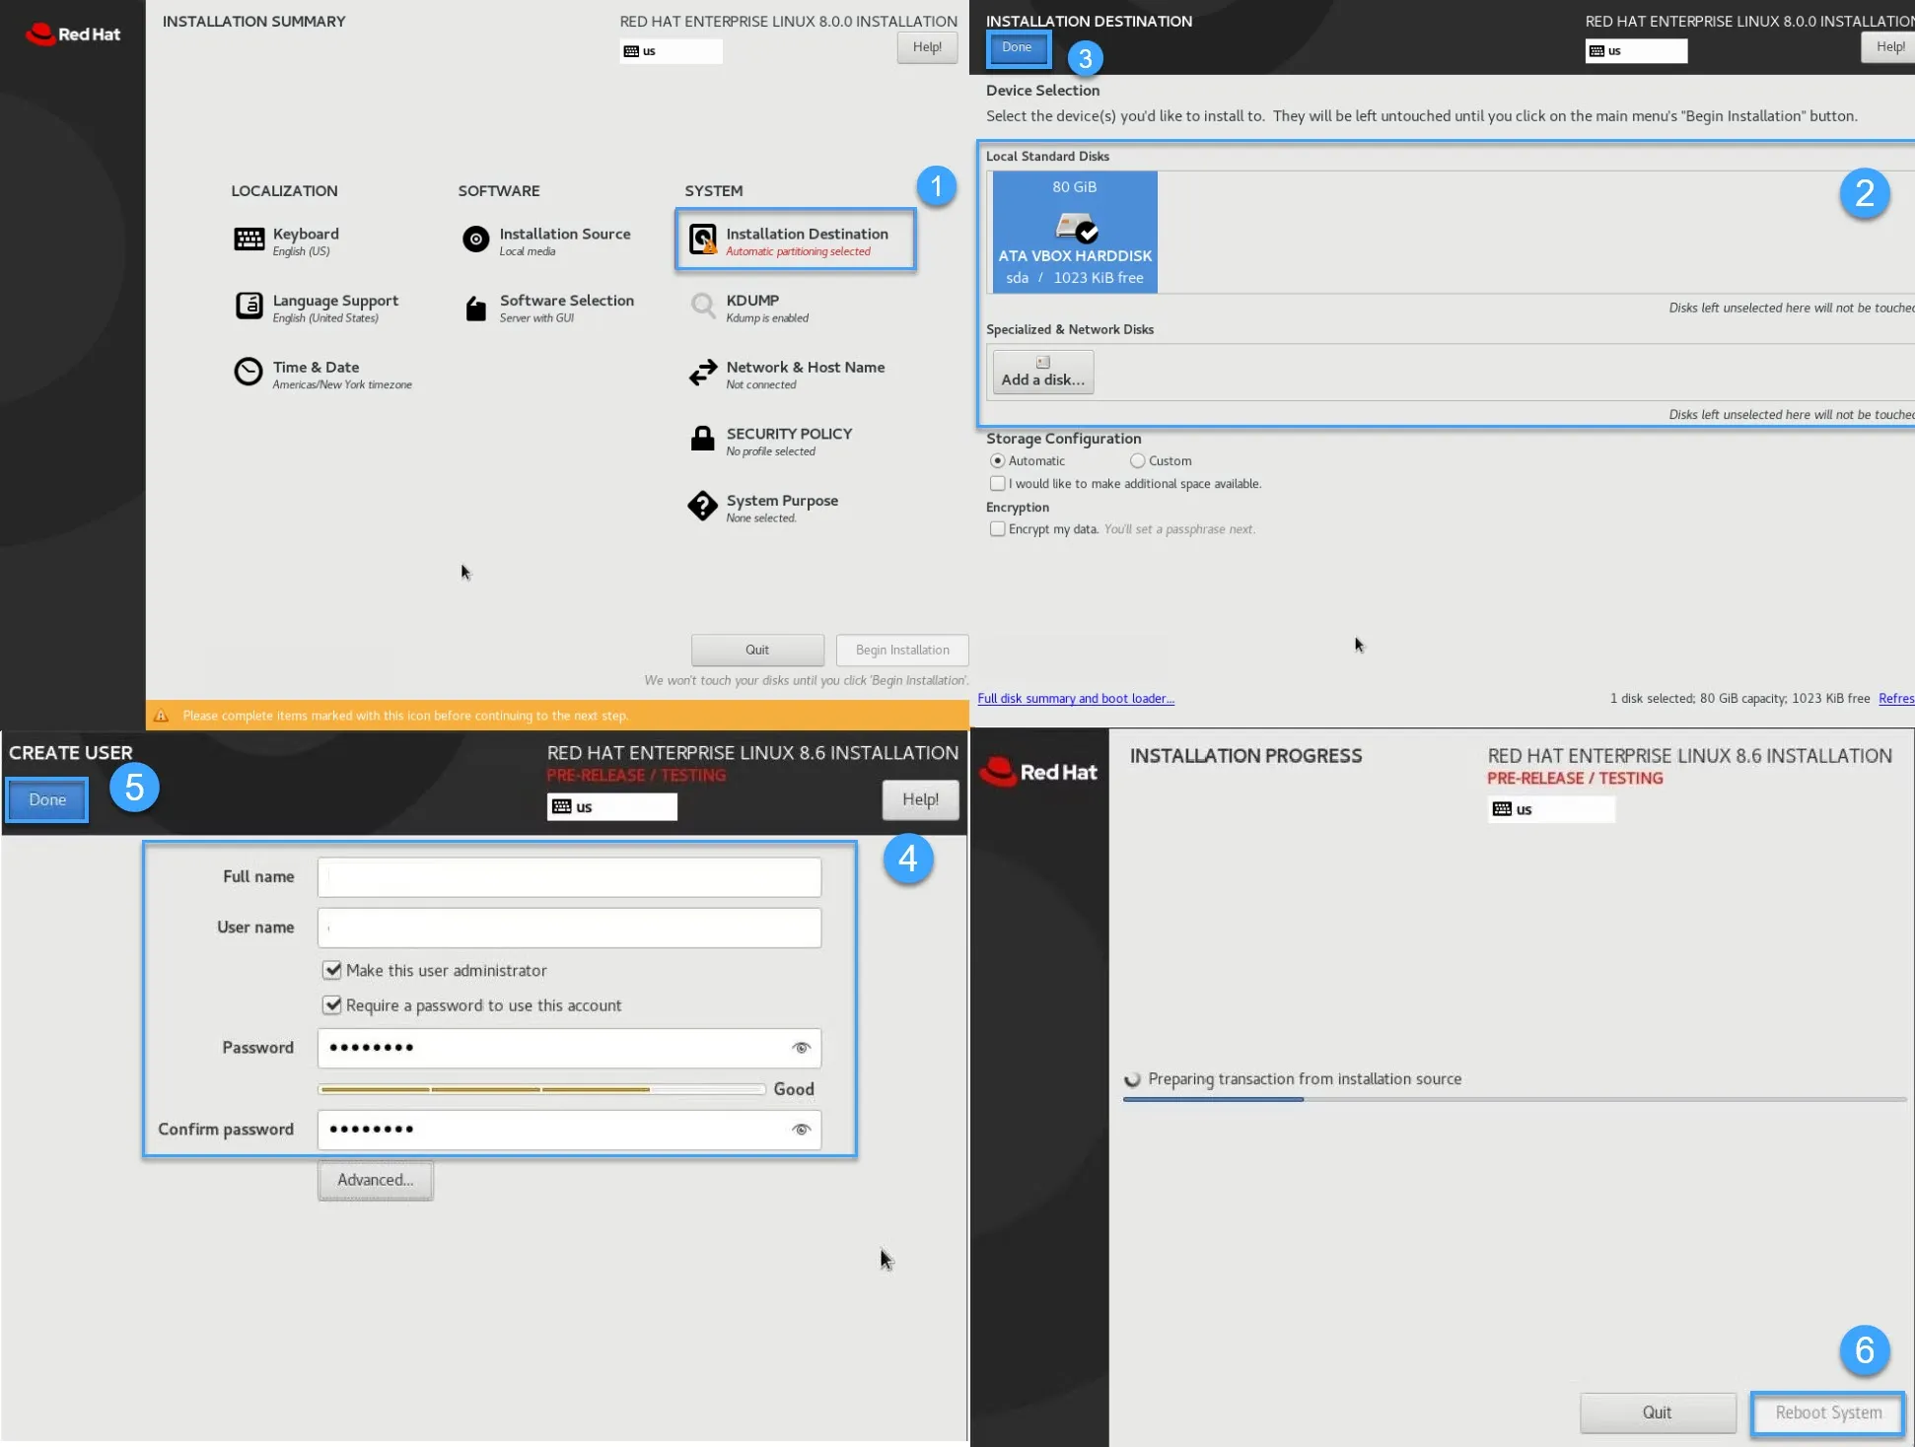Open the Installation Source disc icon
This screenshot has width=1915, height=1447.
(x=475, y=240)
